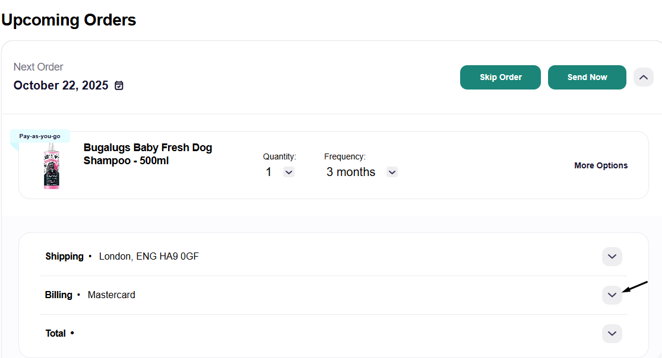Click the 3 months frequency value

350,172
